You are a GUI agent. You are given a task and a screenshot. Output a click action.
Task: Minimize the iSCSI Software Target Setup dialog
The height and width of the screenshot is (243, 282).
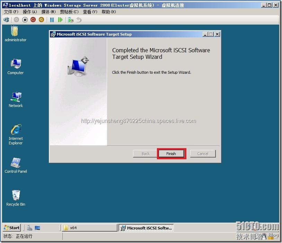(x=205, y=34)
